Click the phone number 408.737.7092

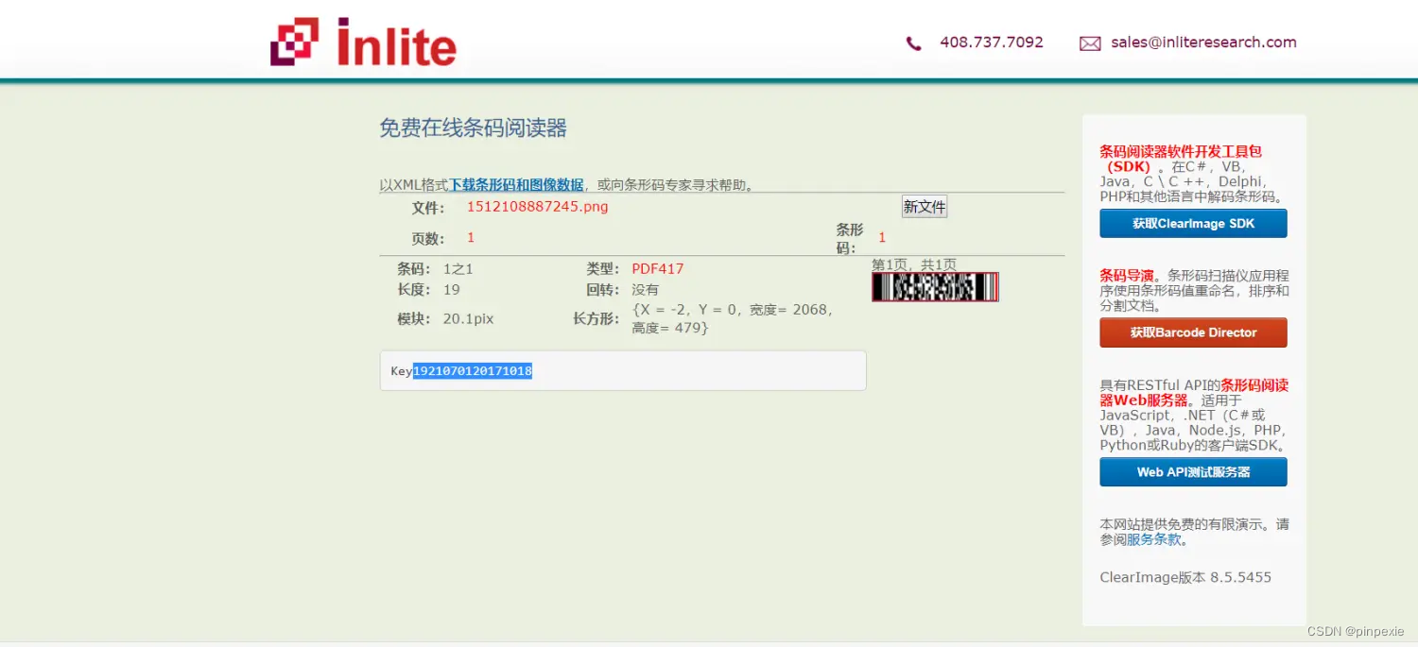(991, 43)
